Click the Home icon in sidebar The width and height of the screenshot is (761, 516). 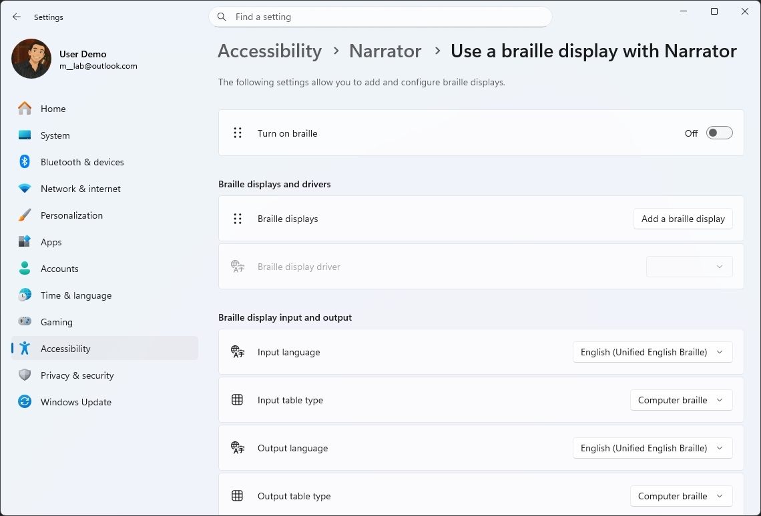(25, 109)
